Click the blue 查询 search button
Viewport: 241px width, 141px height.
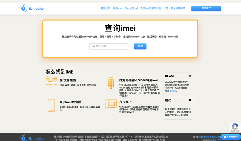coord(140,46)
